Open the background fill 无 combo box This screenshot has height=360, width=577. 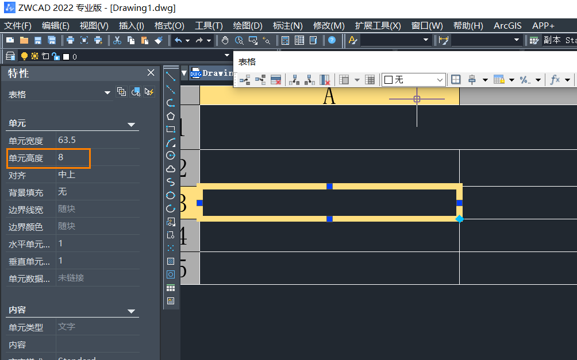tap(413, 79)
